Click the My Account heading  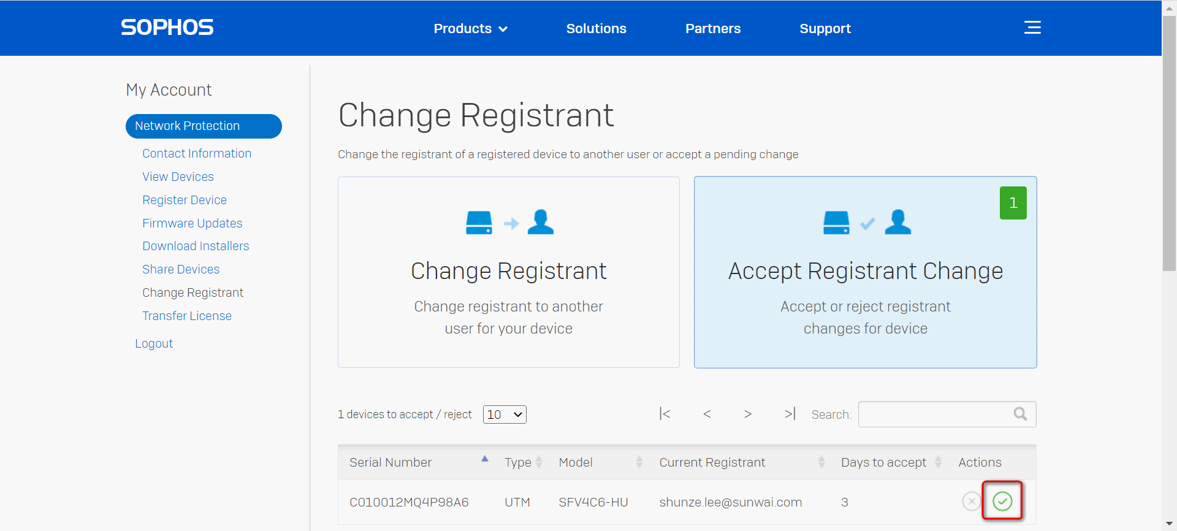coord(169,90)
